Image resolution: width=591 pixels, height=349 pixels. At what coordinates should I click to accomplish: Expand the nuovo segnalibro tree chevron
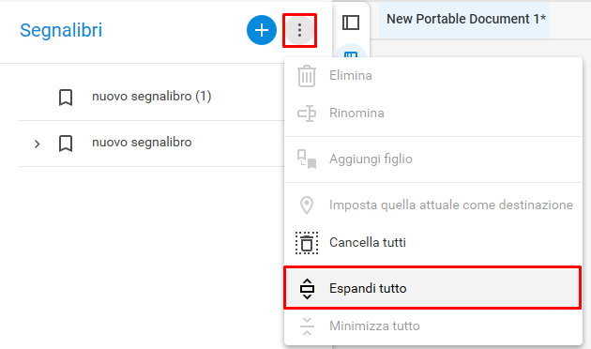[x=37, y=144]
